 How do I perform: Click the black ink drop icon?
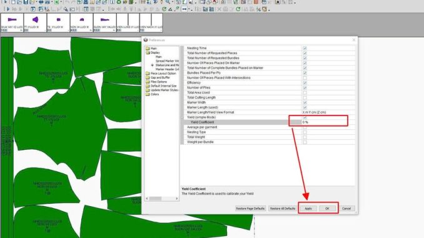pyautogui.click(x=278, y=2)
